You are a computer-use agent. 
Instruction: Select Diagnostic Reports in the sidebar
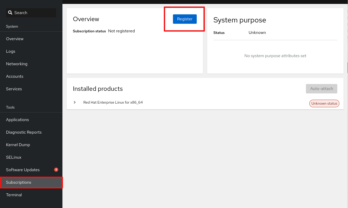(24, 132)
